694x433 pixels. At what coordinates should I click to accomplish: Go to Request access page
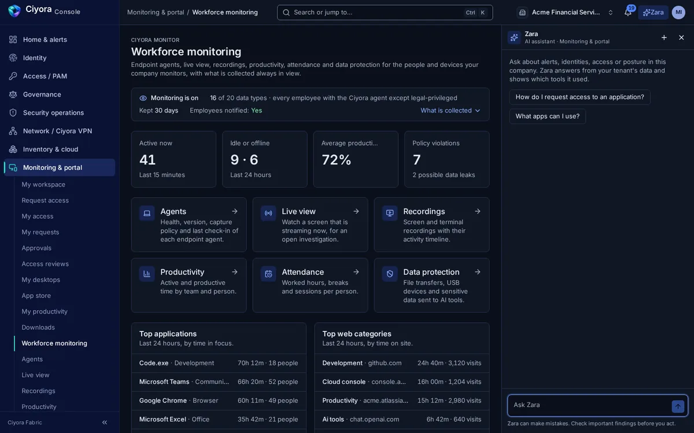pos(64,200)
